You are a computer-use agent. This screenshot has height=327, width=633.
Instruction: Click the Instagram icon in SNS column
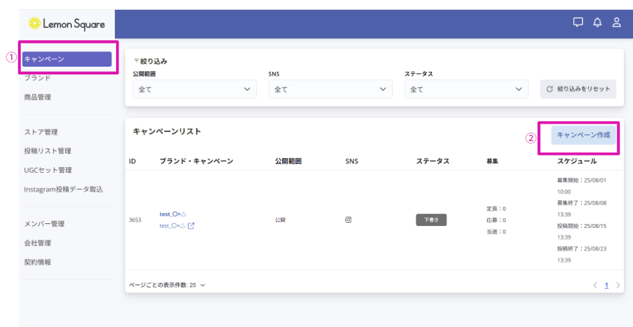[348, 220]
